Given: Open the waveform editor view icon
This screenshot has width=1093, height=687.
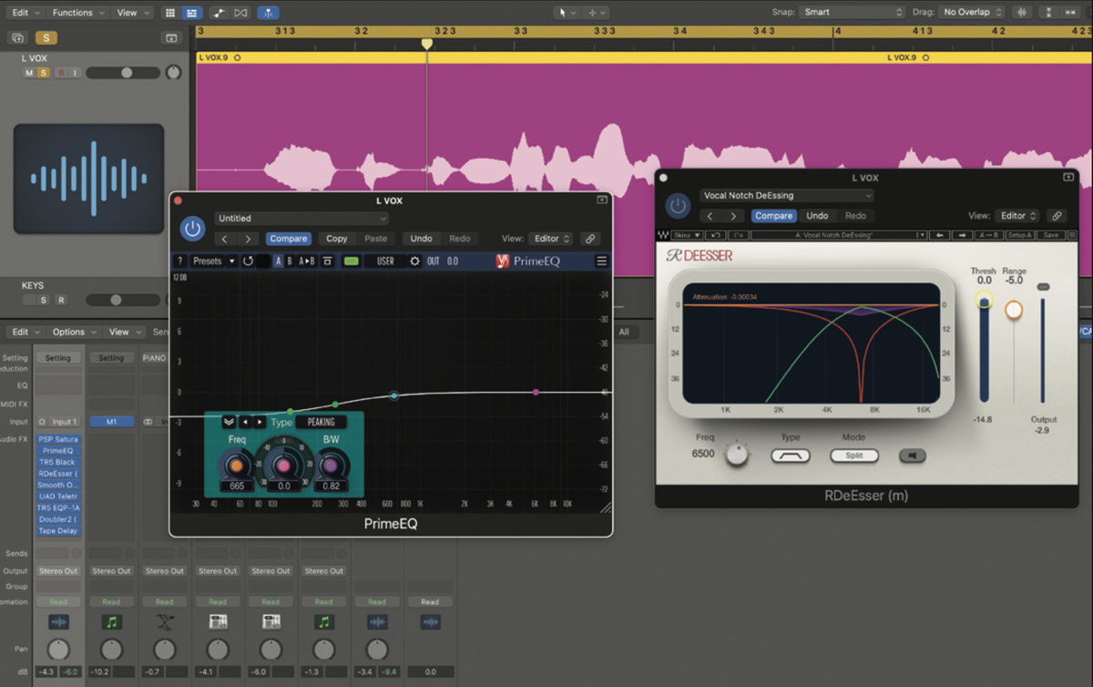Looking at the screenshot, I should [x=192, y=12].
